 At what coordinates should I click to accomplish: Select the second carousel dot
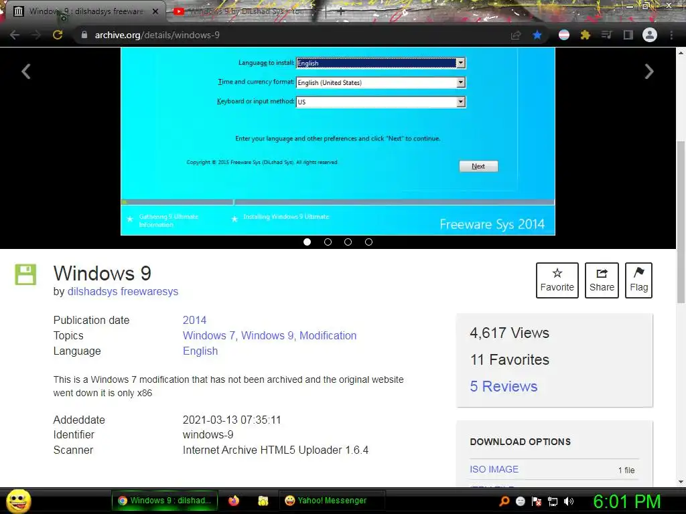tap(328, 242)
